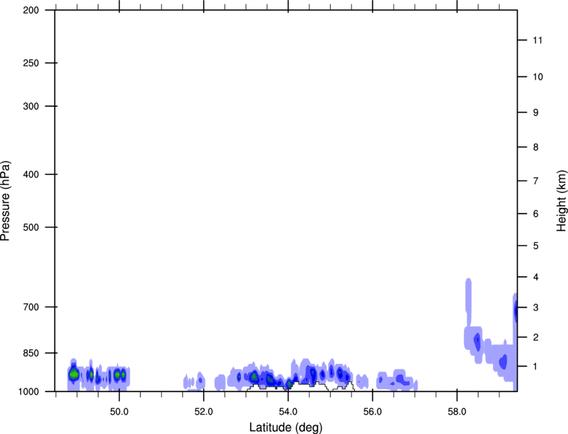Click the 9 km height label

point(536,113)
